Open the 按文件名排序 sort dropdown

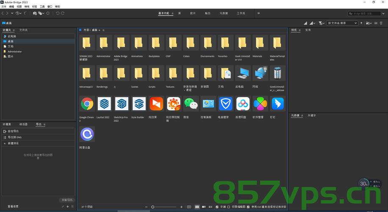click(342, 23)
